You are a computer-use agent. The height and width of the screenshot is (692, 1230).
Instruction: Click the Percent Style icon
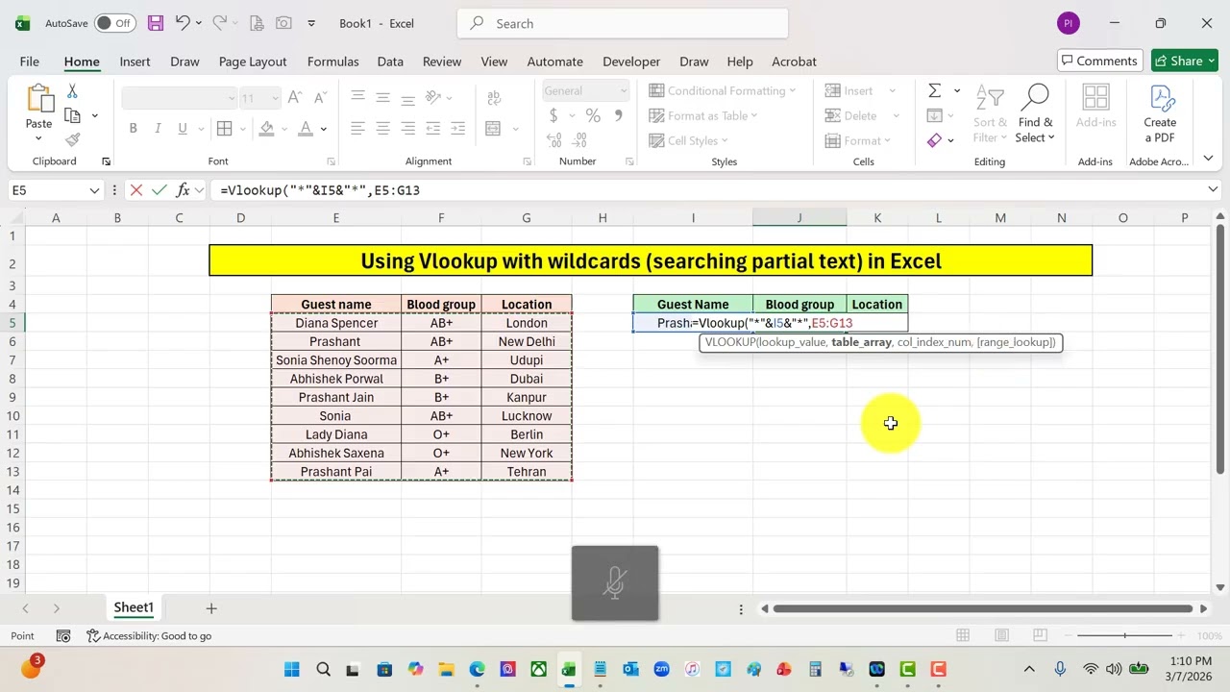[x=593, y=116]
